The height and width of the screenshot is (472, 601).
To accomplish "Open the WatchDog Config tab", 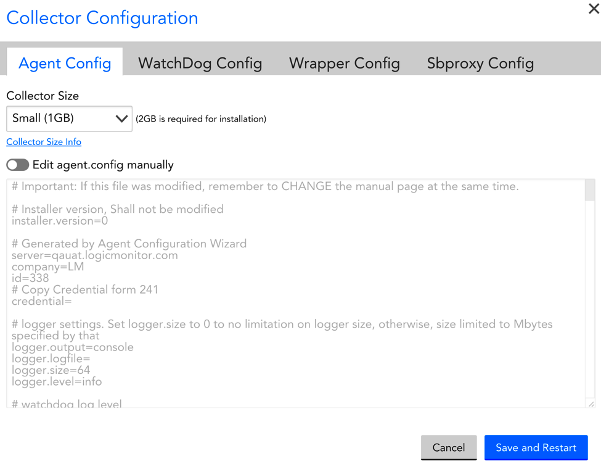I will click(200, 63).
